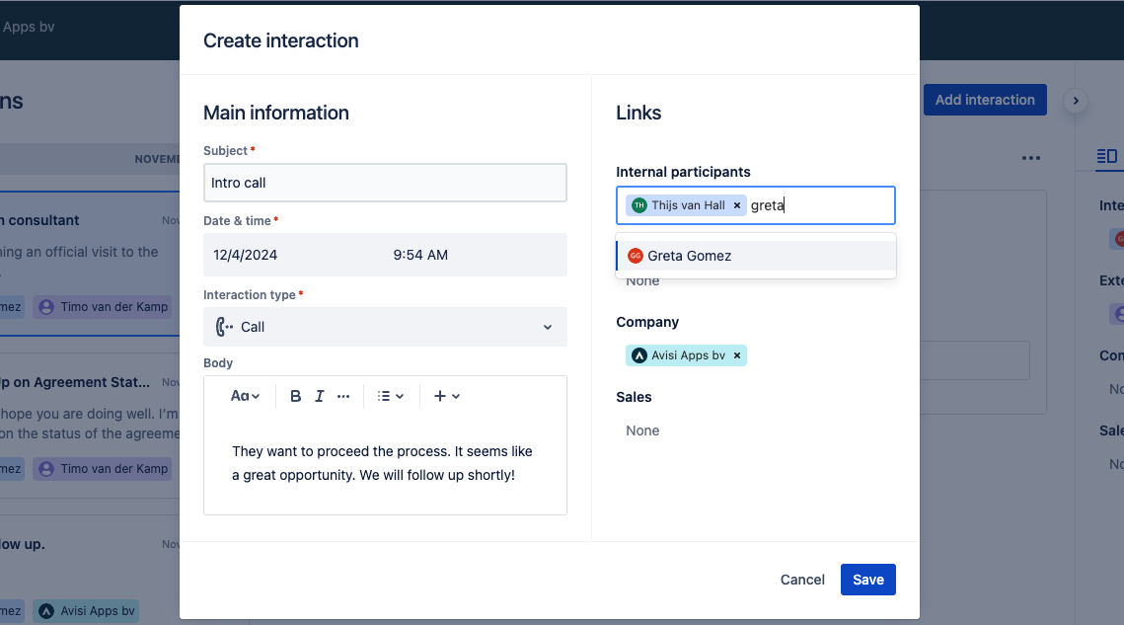Expand the Interaction type Call dropdown

pyautogui.click(x=385, y=327)
